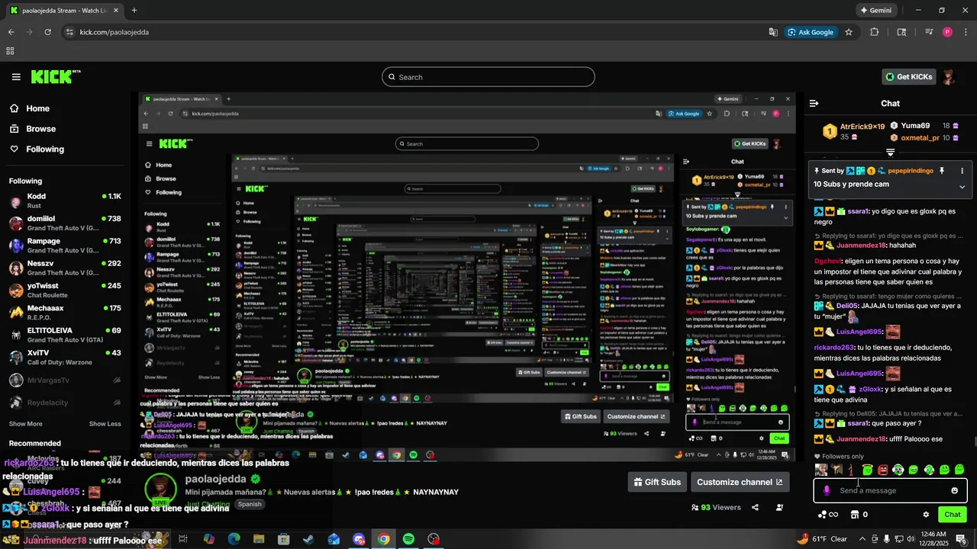This screenshot has width=977, height=549.
Task: Open Chrome media controls icon
Action: [929, 32]
